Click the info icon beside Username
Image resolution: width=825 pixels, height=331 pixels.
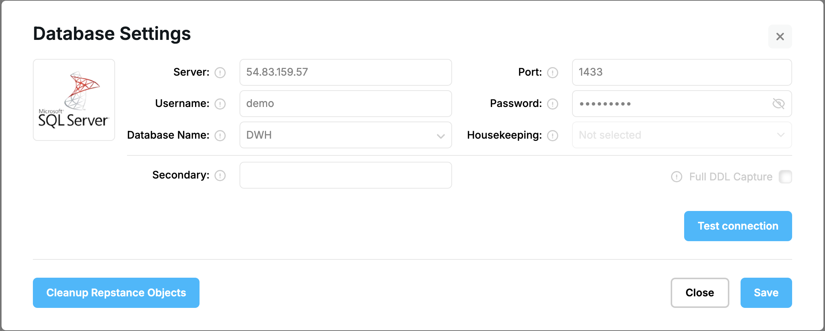220,104
